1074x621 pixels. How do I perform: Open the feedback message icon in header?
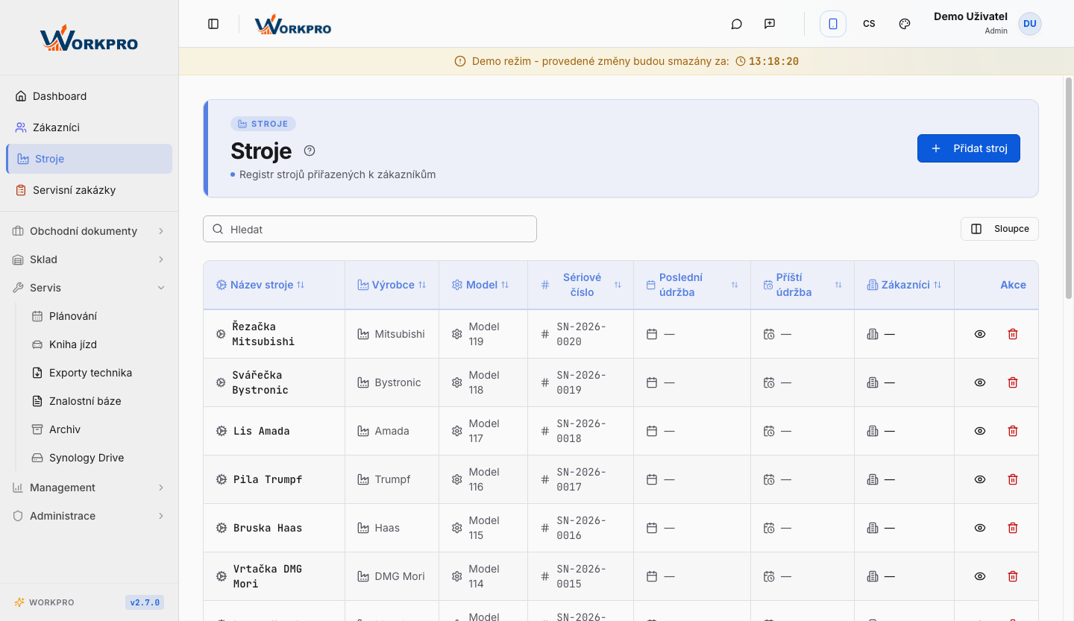(770, 24)
